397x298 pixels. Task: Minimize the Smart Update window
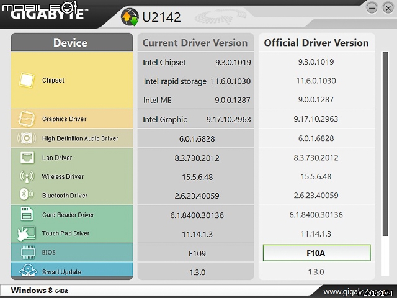[372, 8]
